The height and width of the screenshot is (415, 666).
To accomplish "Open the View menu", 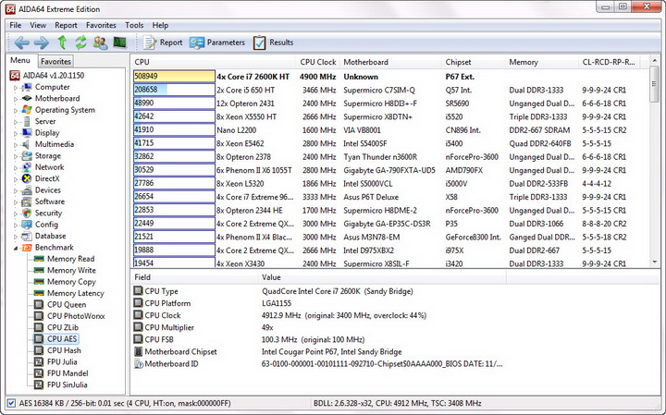I will [38, 25].
